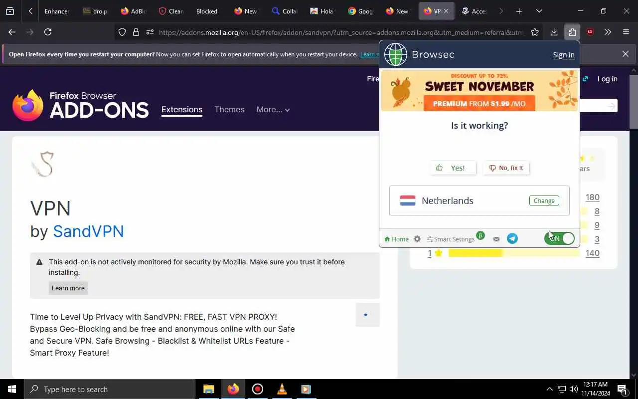Switch to the Google tab
Image resolution: width=638 pixels, height=399 pixels.
coord(361,11)
